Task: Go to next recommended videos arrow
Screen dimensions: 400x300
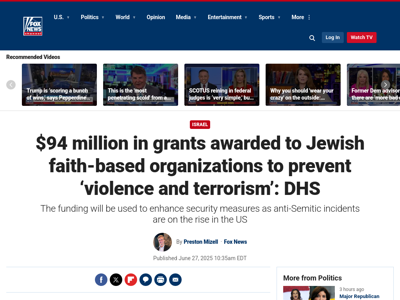Action: 386,85
